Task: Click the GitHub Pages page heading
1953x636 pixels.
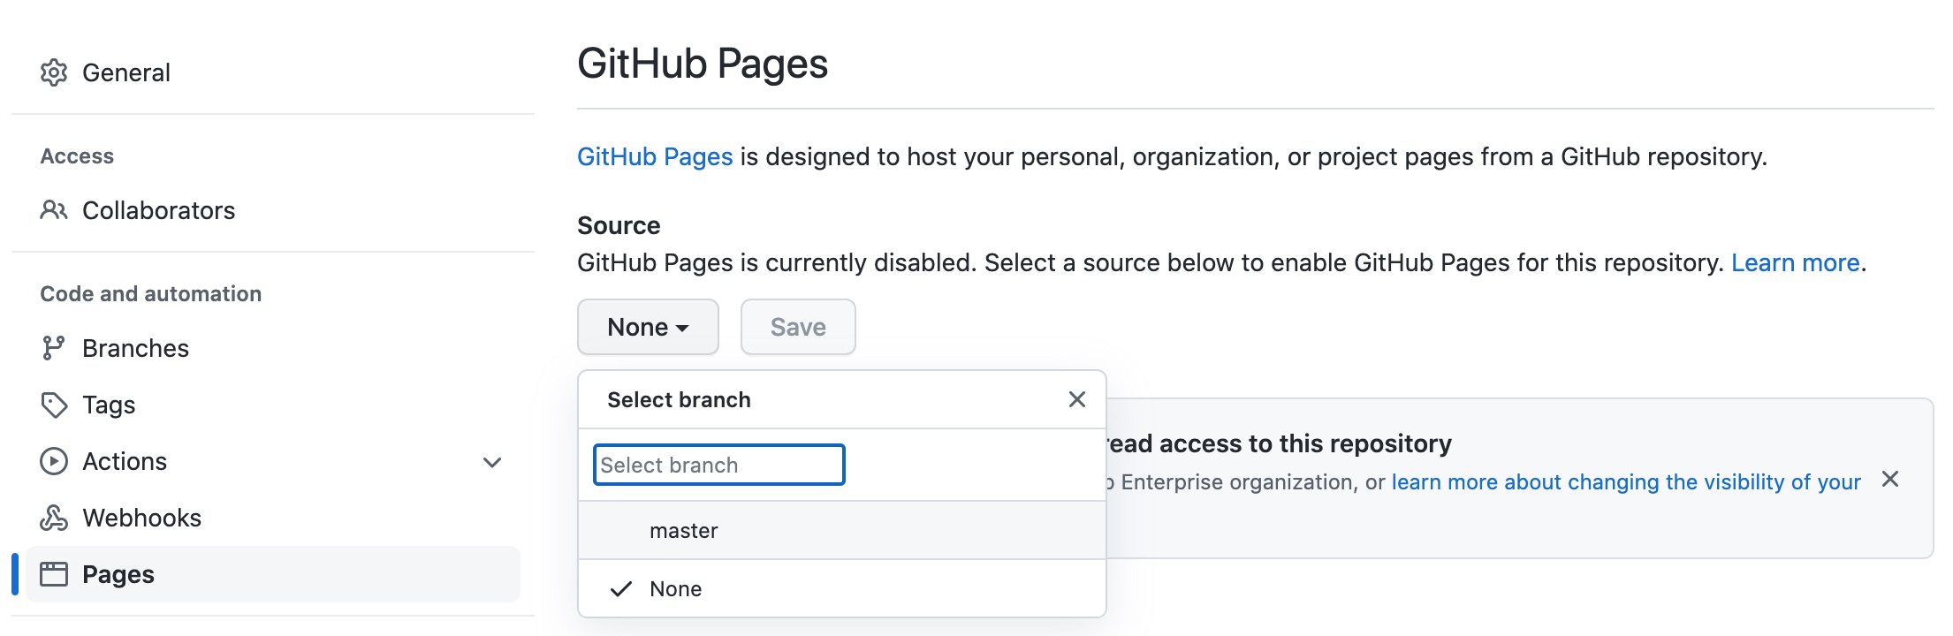Action: tap(703, 64)
